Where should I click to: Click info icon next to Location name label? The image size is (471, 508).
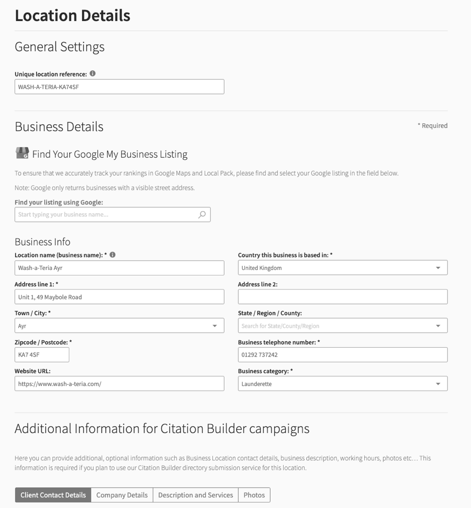tap(113, 255)
